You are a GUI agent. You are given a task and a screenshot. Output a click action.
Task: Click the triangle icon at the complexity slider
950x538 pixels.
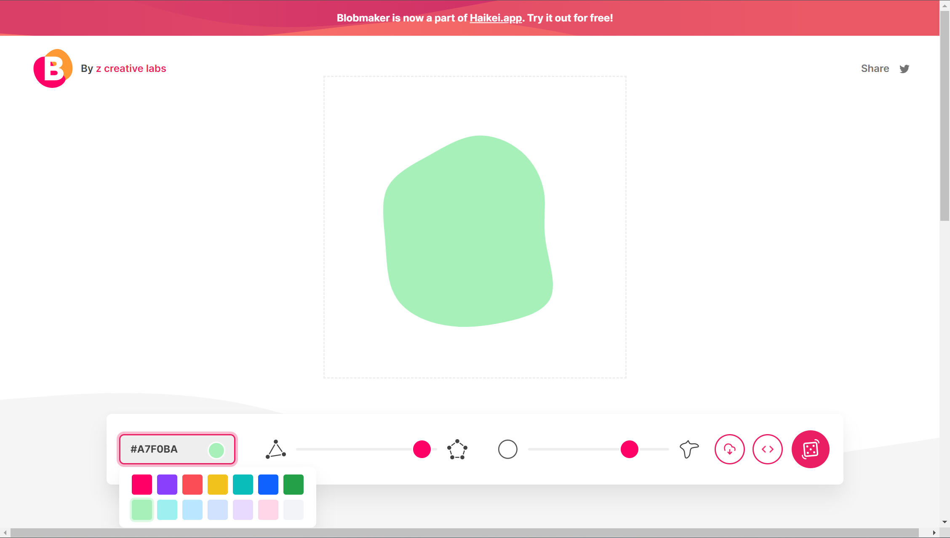point(276,449)
